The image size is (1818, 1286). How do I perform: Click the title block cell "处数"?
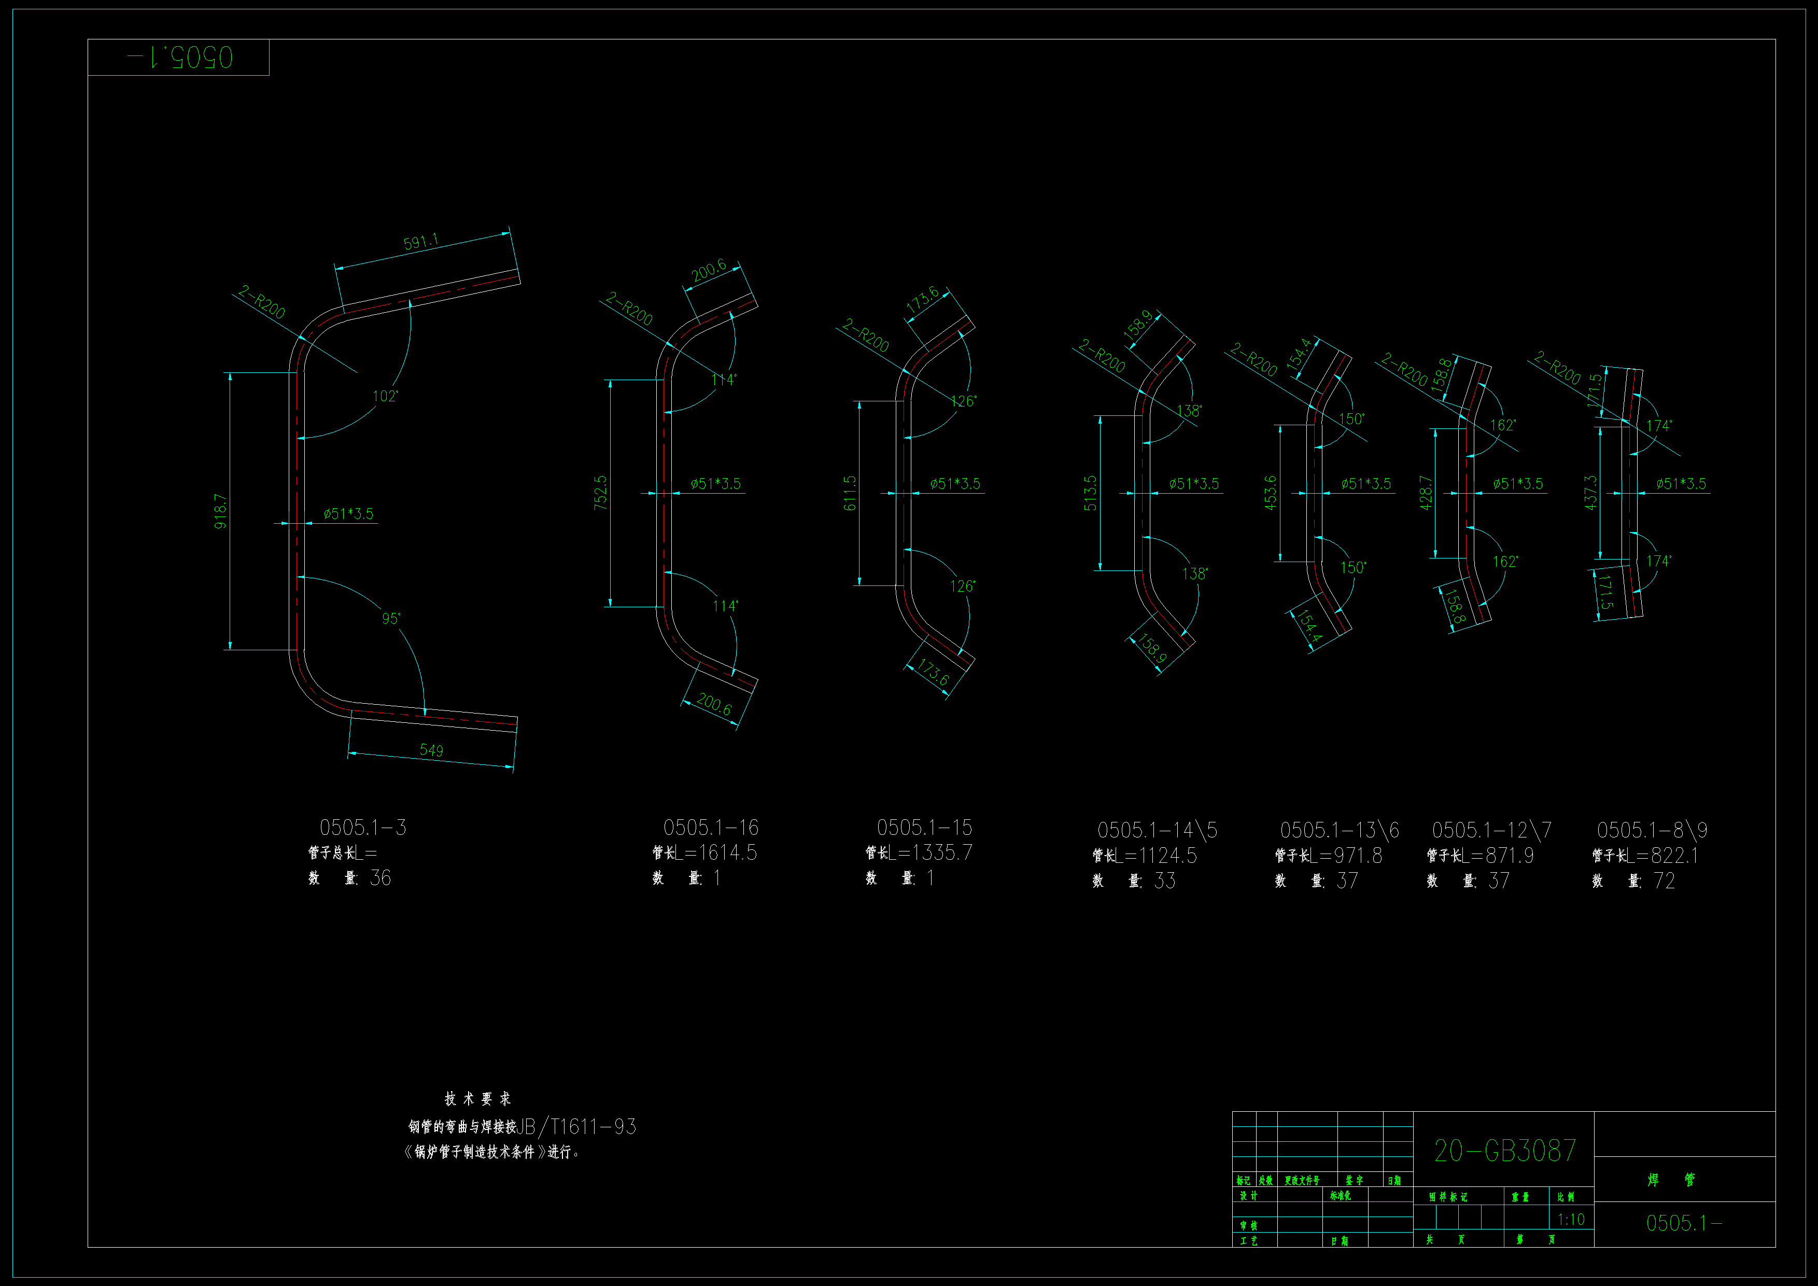[x=1266, y=1181]
